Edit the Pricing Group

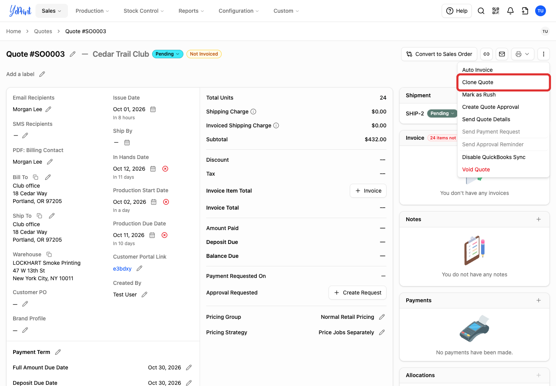pos(382,317)
